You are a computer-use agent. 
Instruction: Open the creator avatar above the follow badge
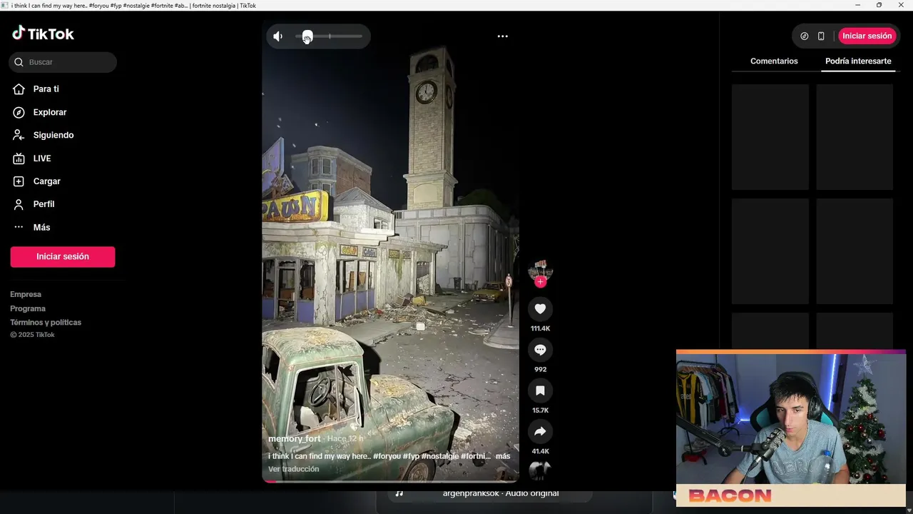point(540,270)
